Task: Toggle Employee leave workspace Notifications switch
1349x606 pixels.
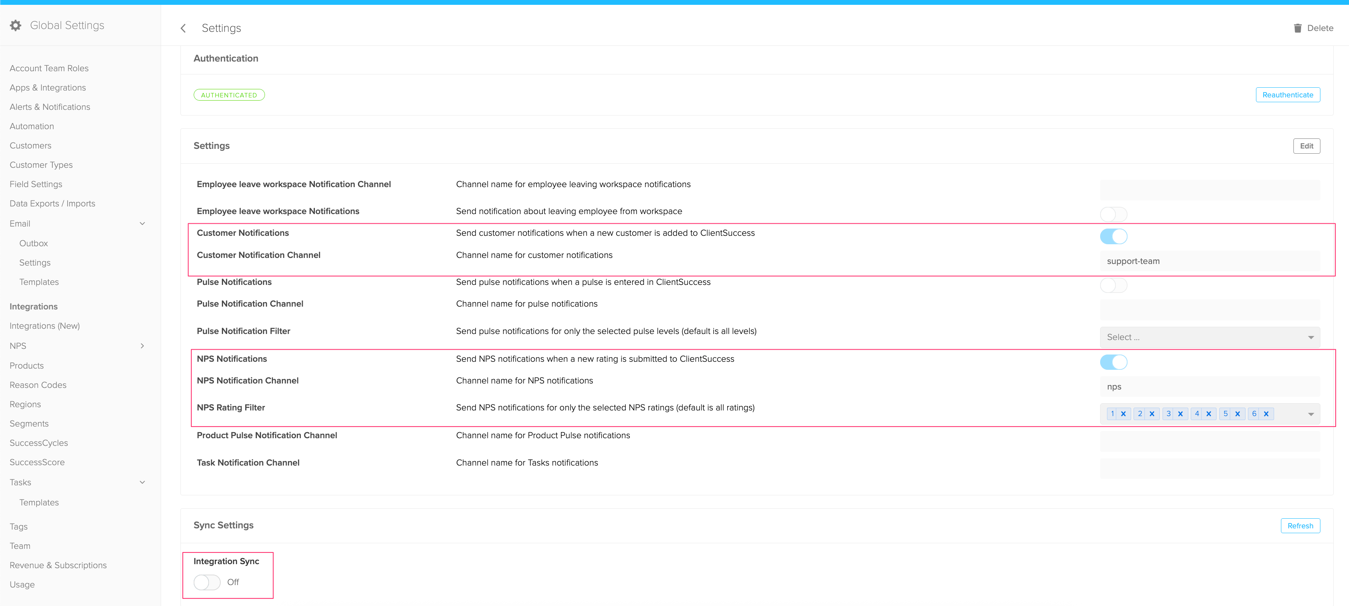Action: pos(1113,214)
